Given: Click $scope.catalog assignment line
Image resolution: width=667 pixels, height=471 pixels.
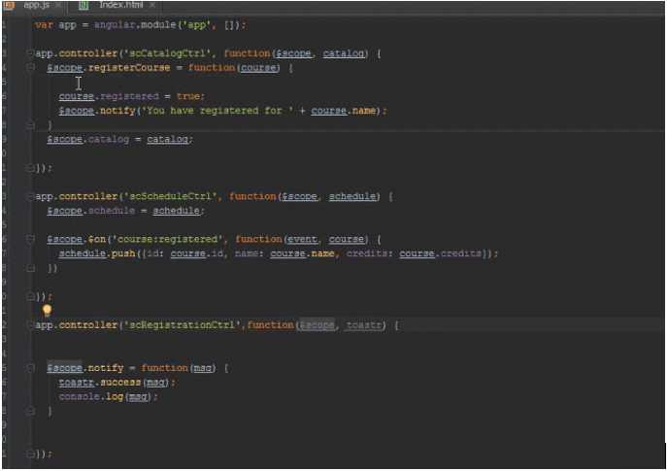Looking at the screenshot, I should [120, 139].
